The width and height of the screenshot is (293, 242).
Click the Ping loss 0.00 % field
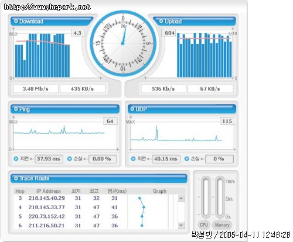pos(103,159)
